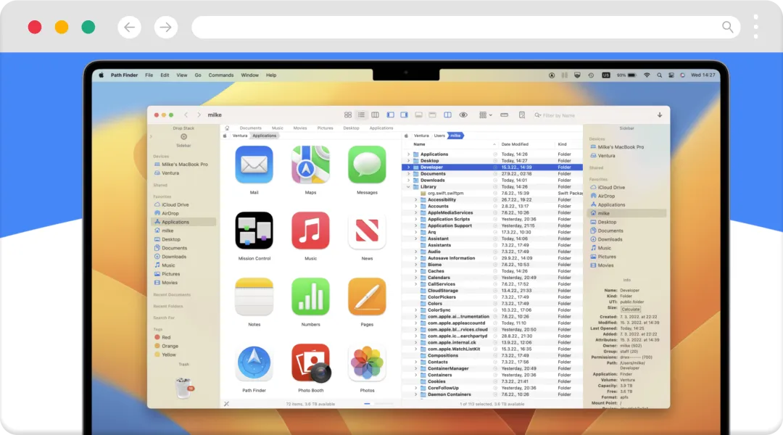This screenshot has width=783, height=435.
Task: Switch Path Finder to list view
Action: 361,115
